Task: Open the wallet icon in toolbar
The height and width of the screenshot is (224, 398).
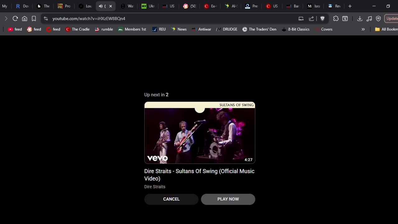Action: click(x=345, y=19)
